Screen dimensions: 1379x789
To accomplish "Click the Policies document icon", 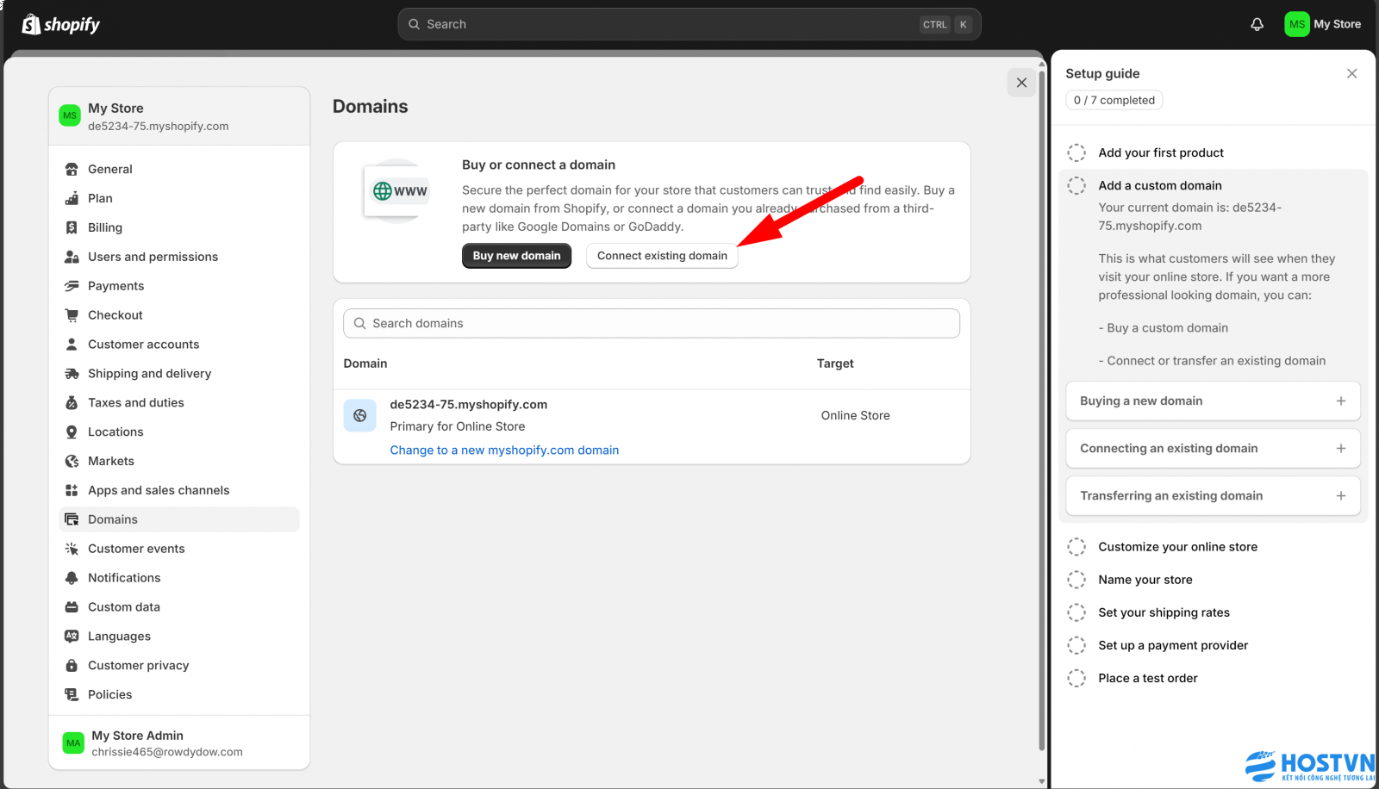I will coord(72,694).
